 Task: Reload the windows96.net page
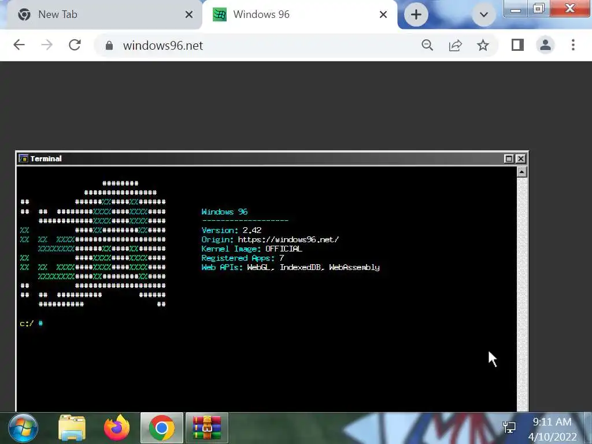(x=75, y=45)
